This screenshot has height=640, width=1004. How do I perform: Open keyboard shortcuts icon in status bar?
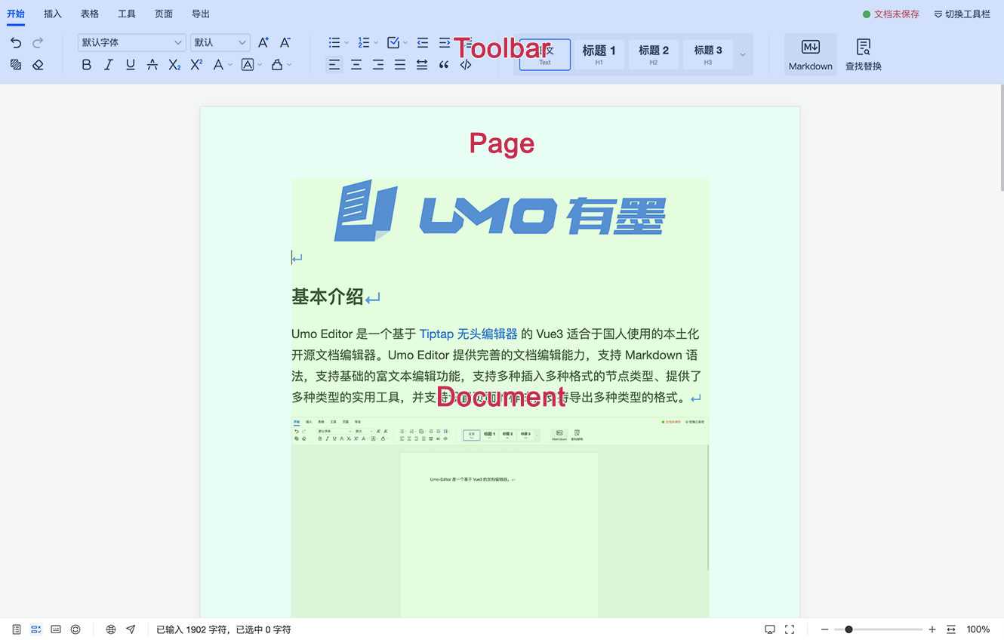tap(56, 629)
